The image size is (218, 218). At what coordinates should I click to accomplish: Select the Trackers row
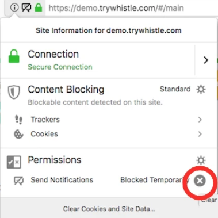pos(109,120)
